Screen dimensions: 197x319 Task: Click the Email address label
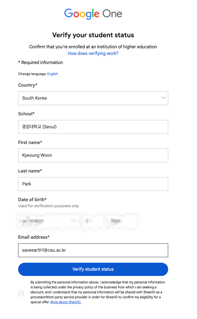click(x=34, y=237)
